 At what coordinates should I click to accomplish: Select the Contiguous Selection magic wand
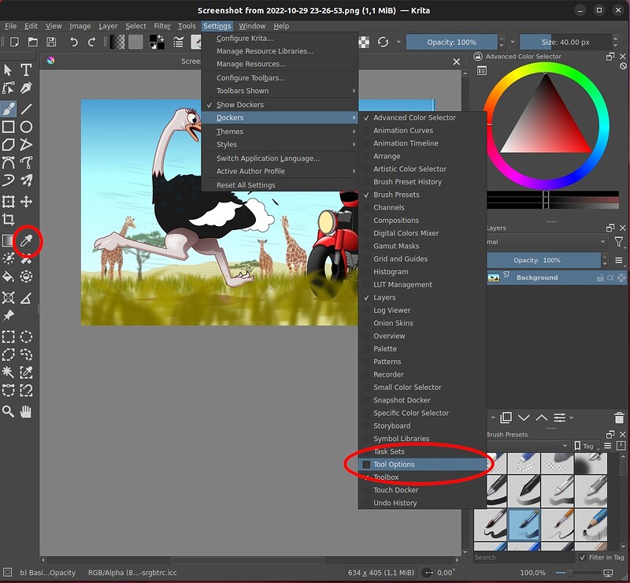[x=9, y=372]
